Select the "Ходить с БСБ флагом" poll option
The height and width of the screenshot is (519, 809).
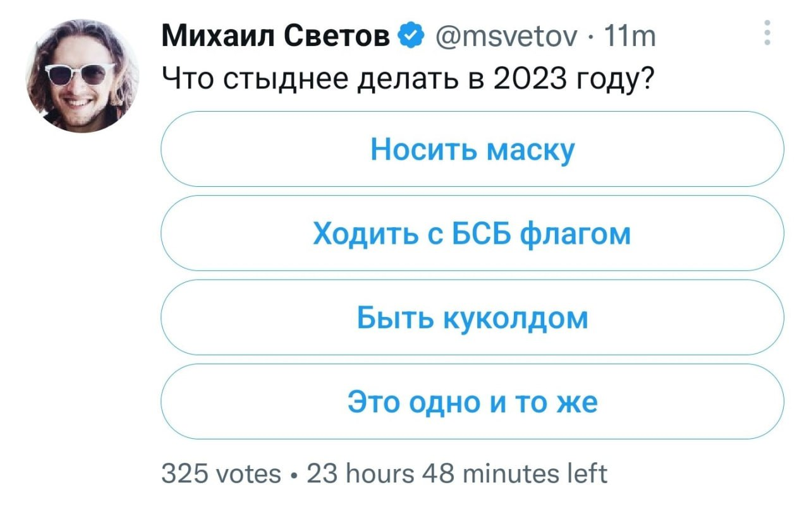[472, 234]
